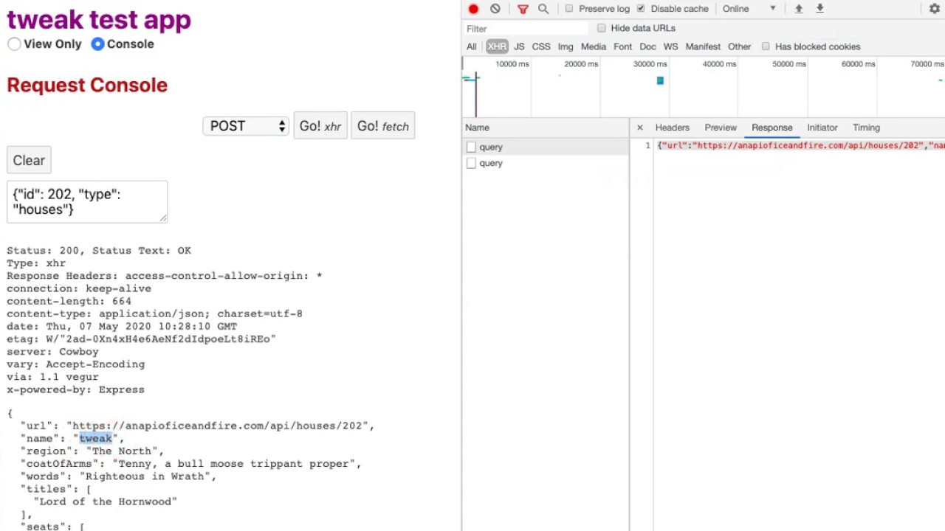Filter requests by WS type

tap(670, 46)
